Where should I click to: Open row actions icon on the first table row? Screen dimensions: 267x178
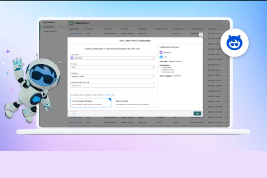tap(226, 33)
